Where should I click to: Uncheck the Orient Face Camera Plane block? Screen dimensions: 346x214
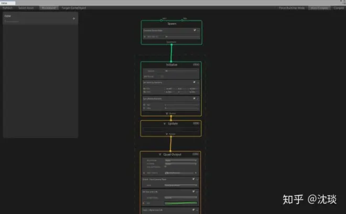[193, 179]
